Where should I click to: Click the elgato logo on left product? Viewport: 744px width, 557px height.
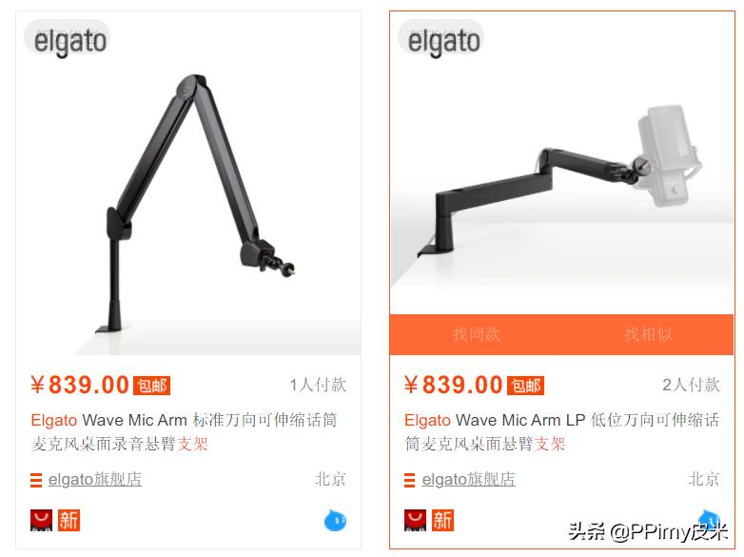(x=68, y=38)
